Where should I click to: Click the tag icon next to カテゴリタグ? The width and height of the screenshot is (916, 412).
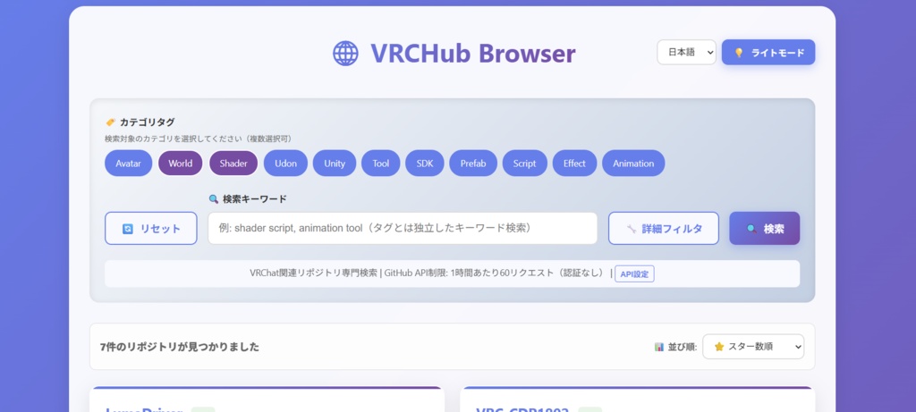coord(110,122)
